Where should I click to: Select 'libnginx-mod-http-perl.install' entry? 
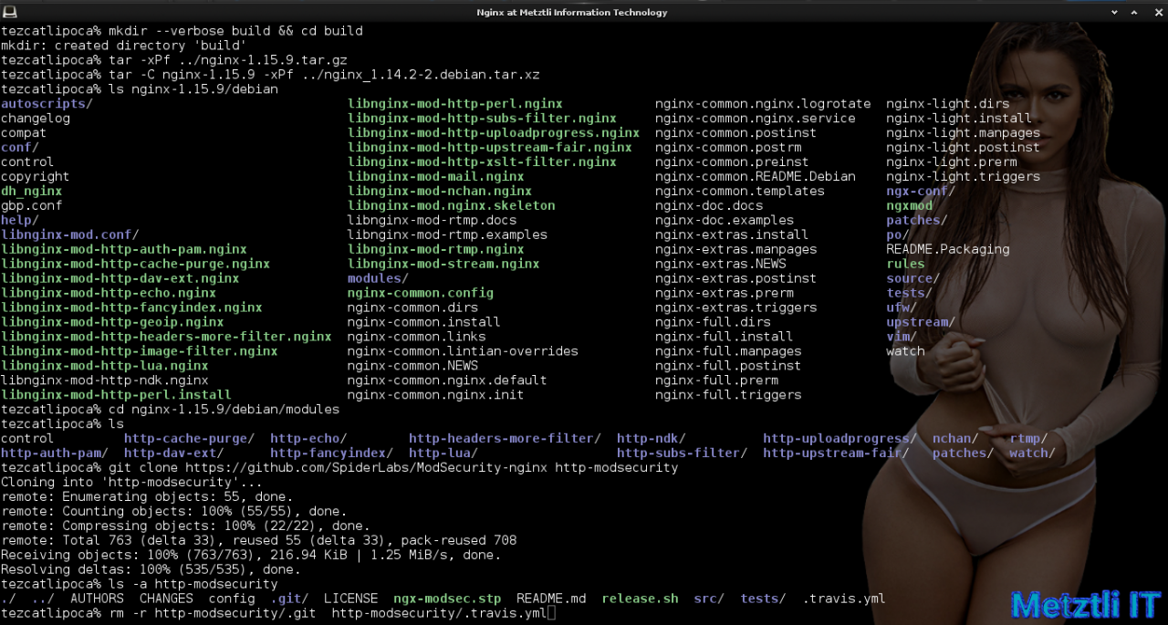point(116,395)
